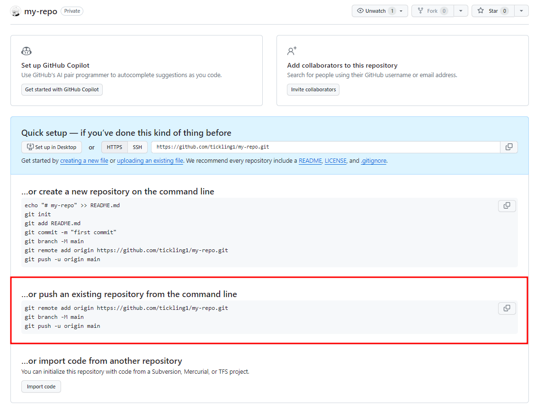Click the Star button
The image size is (553, 404).
[493, 11]
